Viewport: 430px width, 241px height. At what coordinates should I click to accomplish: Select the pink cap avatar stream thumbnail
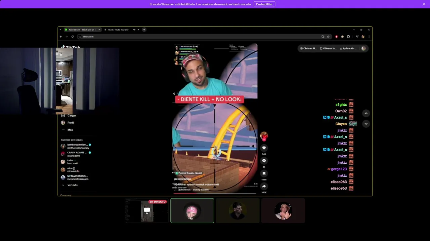click(192, 211)
